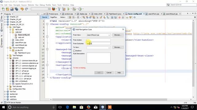The height and width of the screenshot is (110, 197).
Task: Click the Undo toolbar icon
Action: point(22,9)
